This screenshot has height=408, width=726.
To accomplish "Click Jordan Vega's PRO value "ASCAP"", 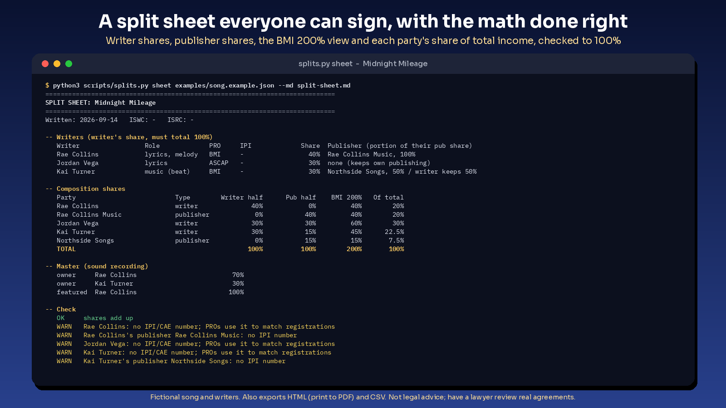I will (x=219, y=163).
